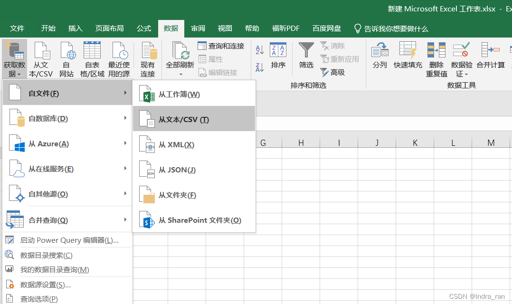The image size is (512, 304).
Task: Switch to the 百度网盘 tab
Action: [x=327, y=28]
